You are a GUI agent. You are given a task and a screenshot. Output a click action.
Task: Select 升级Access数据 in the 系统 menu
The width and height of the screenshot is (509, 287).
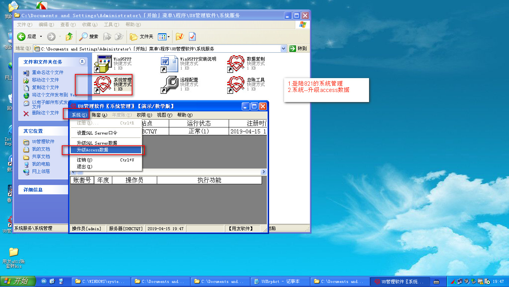[x=92, y=150]
